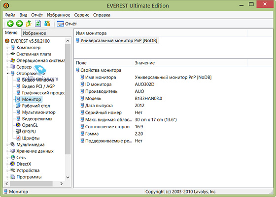The height and width of the screenshot is (197, 276).
Task: Open the Шрифты fonts icon
Action: tap(18, 138)
